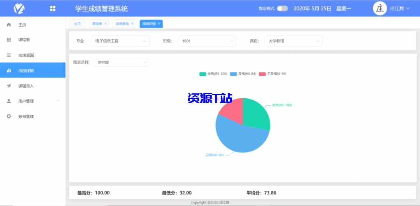Click the 平均分: 73.86 value
This screenshot has height=206, width=420.
[x=261, y=193]
